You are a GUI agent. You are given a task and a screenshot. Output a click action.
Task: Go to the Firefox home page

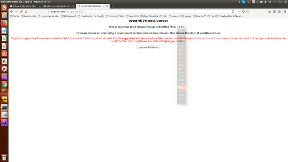point(26,12)
